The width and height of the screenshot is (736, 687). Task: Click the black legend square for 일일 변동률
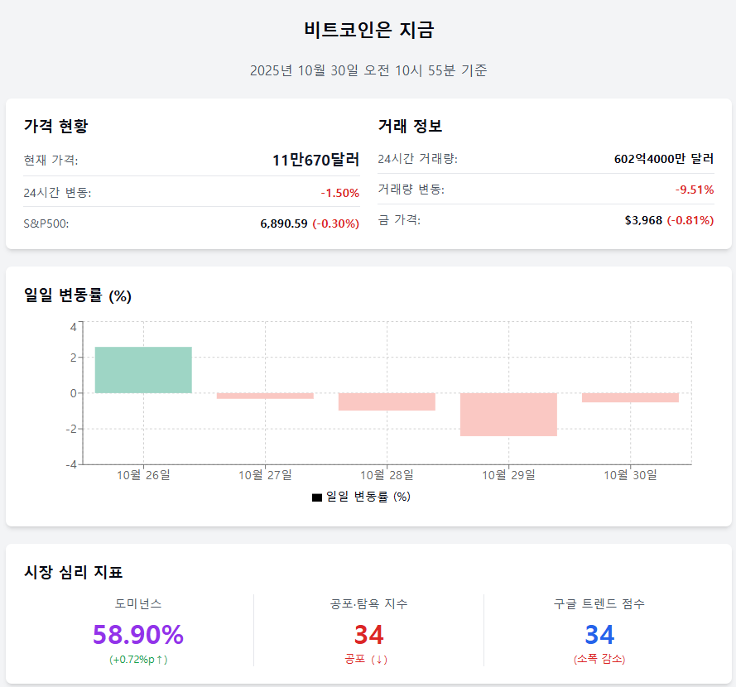click(316, 497)
